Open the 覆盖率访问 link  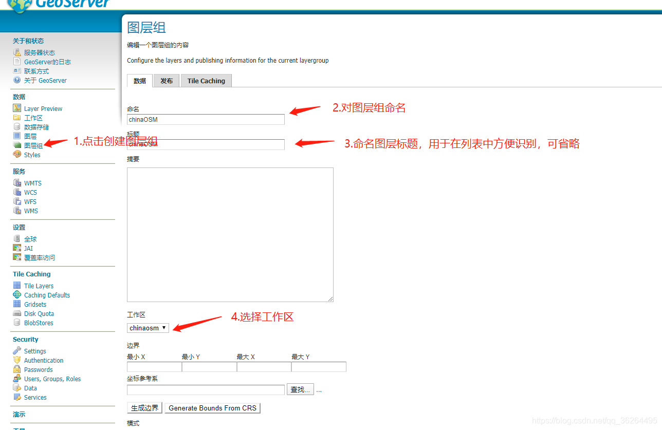tap(40, 257)
